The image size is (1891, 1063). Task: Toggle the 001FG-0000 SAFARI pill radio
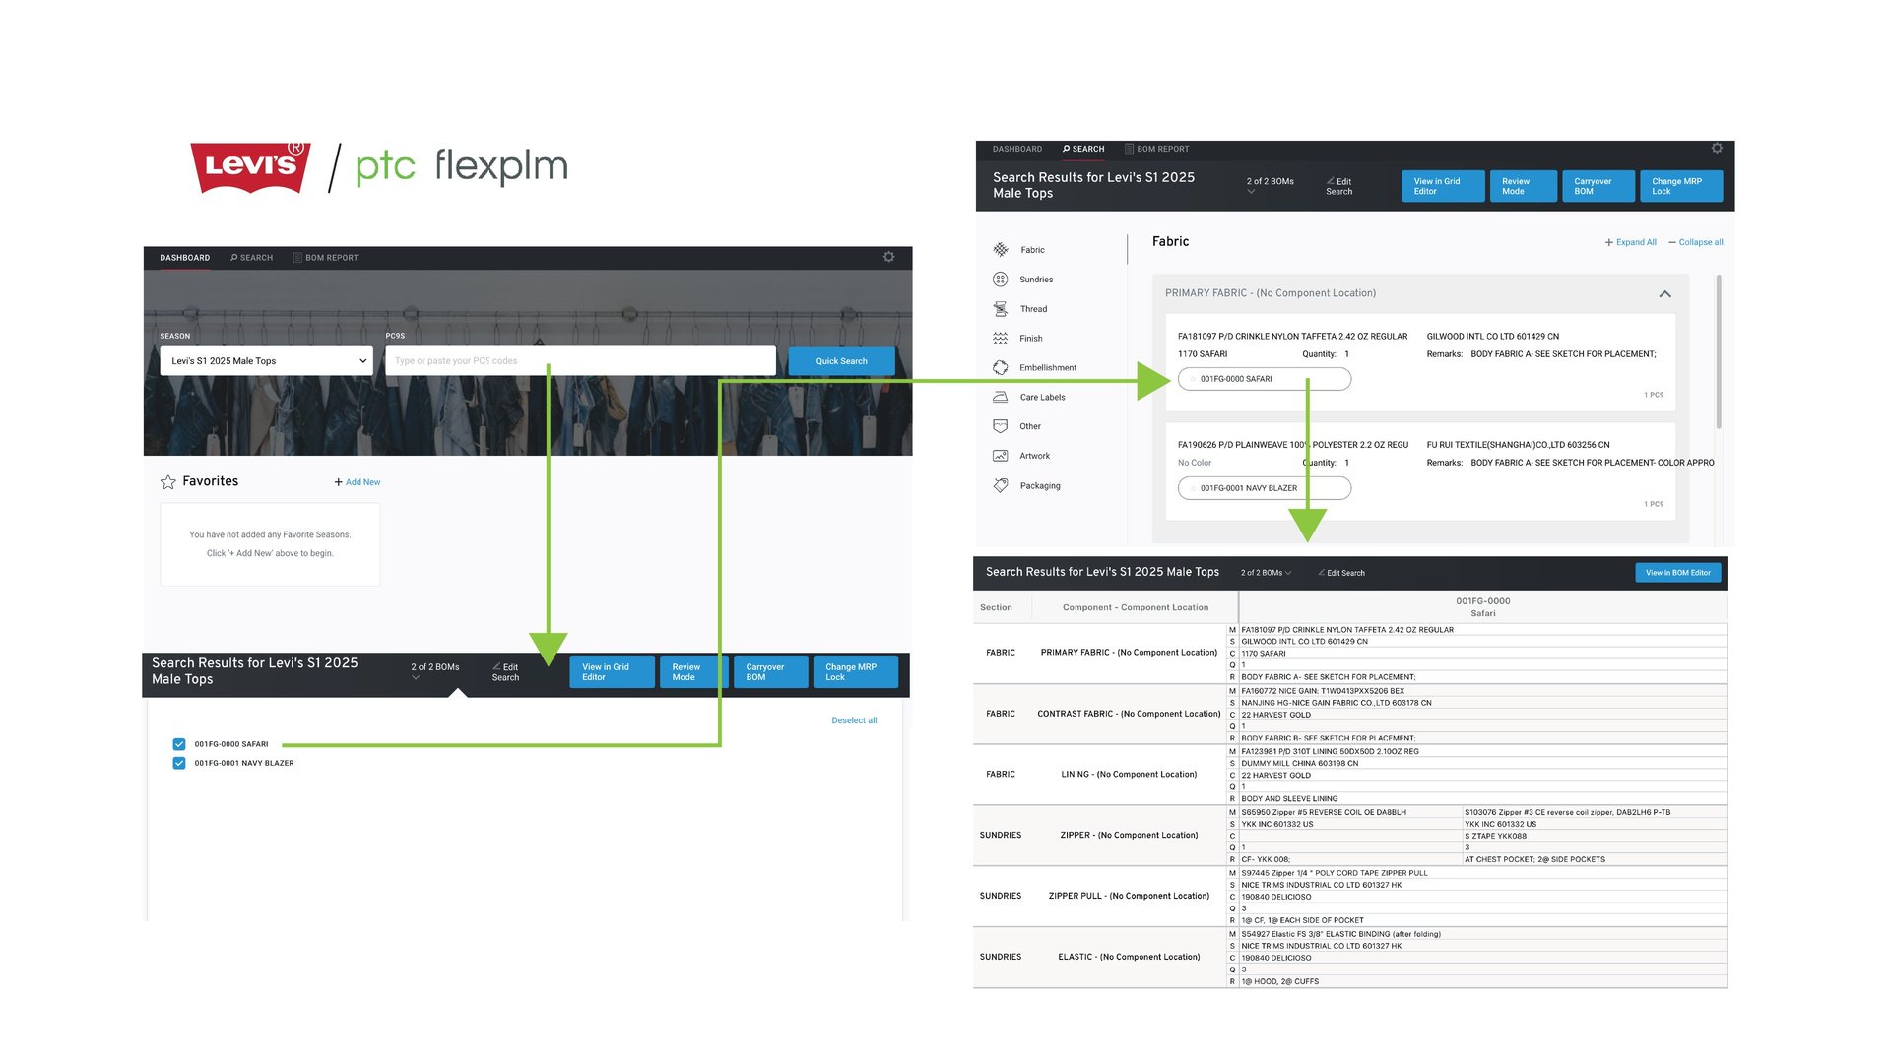[x=1194, y=379]
